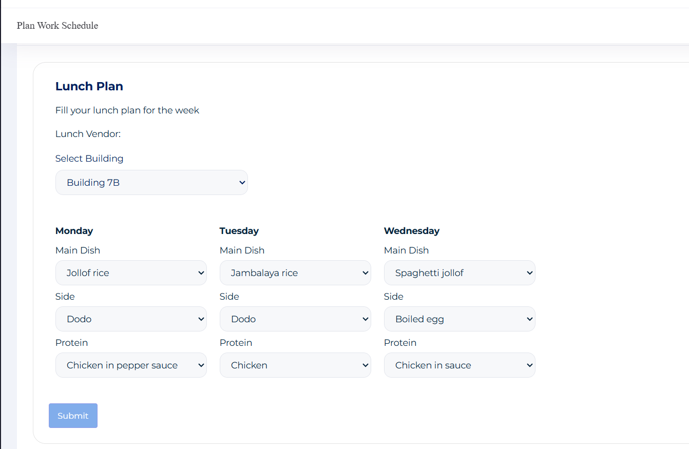Click the Lunch Plan heading
This screenshot has width=689, height=449.
[89, 86]
